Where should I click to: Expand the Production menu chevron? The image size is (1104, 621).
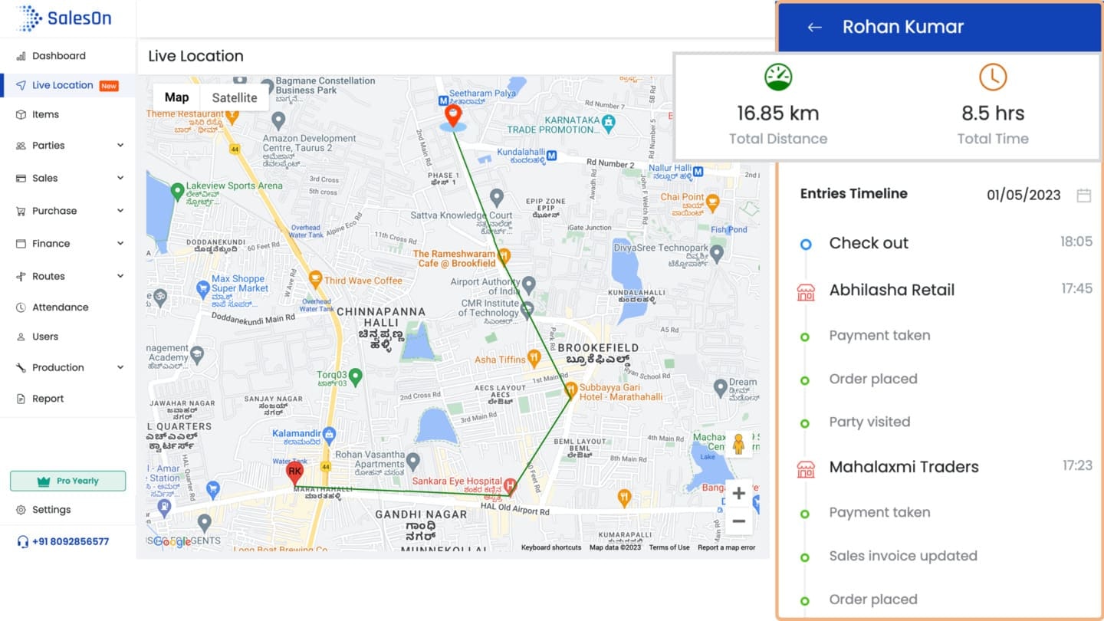[x=120, y=368]
